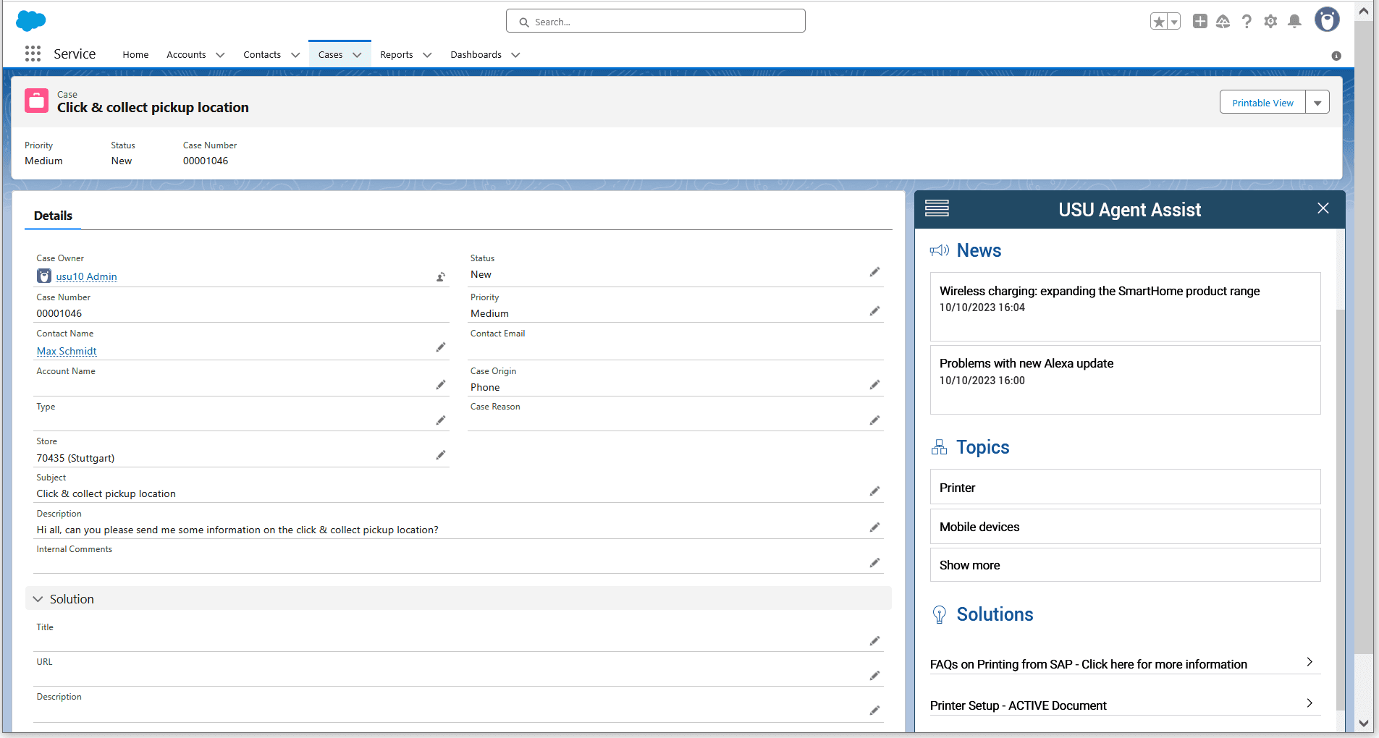Edit the Subject field pencil
The height and width of the screenshot is (738, 1379).
tap(874, 491)
